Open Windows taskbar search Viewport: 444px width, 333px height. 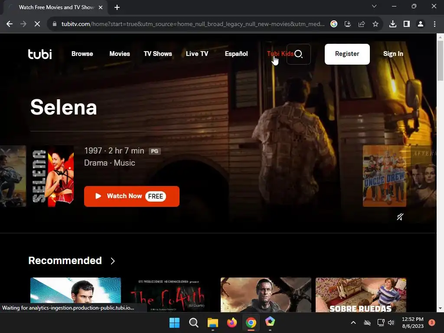pyautogui.click(x=194, y=323)
